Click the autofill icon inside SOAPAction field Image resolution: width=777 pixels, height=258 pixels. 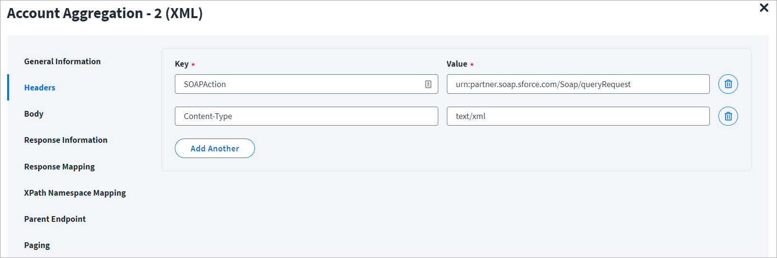[428, 84]
